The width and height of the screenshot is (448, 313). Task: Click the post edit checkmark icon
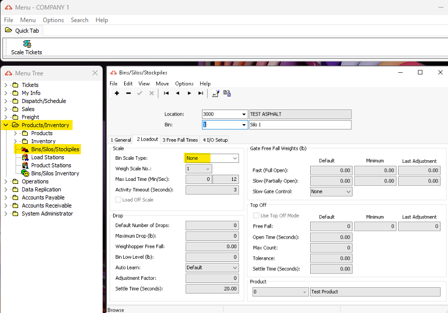[140, 93]
